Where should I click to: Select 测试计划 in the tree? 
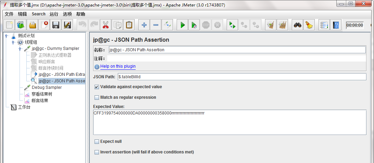(x=26, y=36)
